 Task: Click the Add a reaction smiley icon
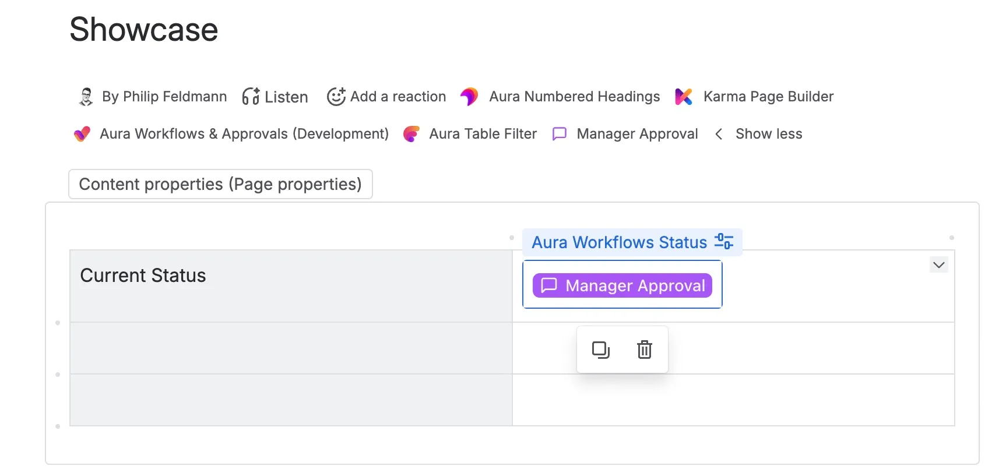click(x=336, y=97)
